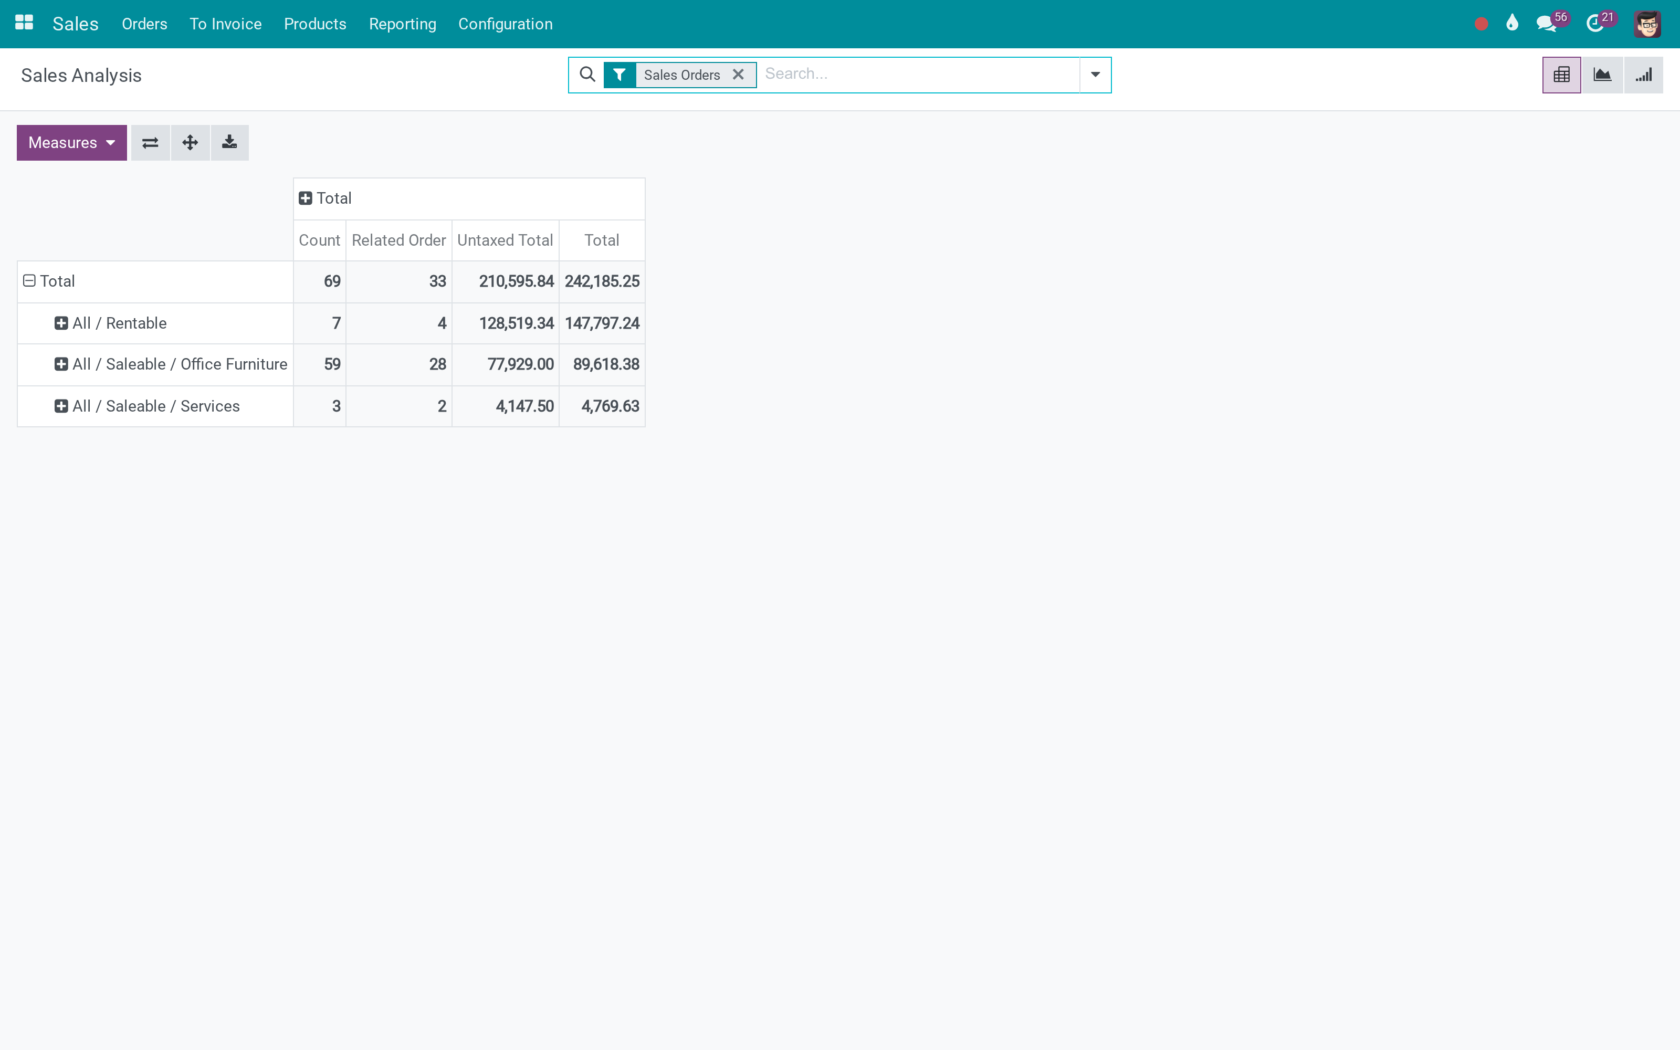Open the Measures dropdown
The height and width of the screenshot is (1050, 1680).
pos(71,143)
